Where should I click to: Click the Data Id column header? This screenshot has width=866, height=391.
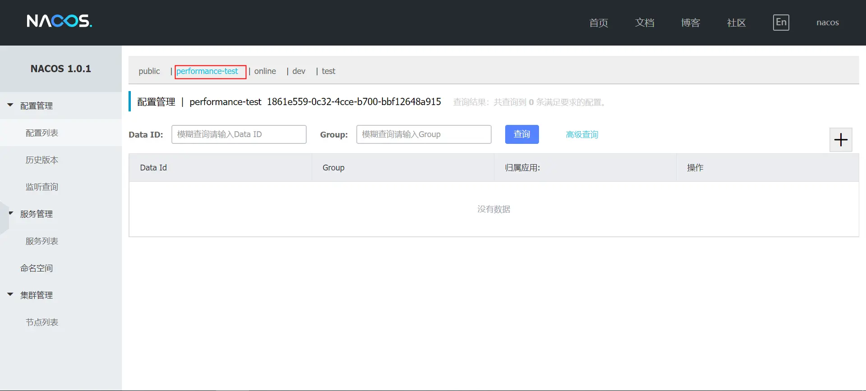coord(221,168)
